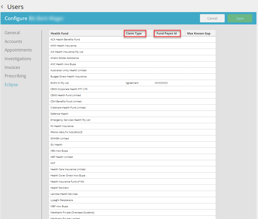Select the FRANK HEALTH INSURANCE row
This screenshot has width=258, height=219.
click(x=132, y=132)
